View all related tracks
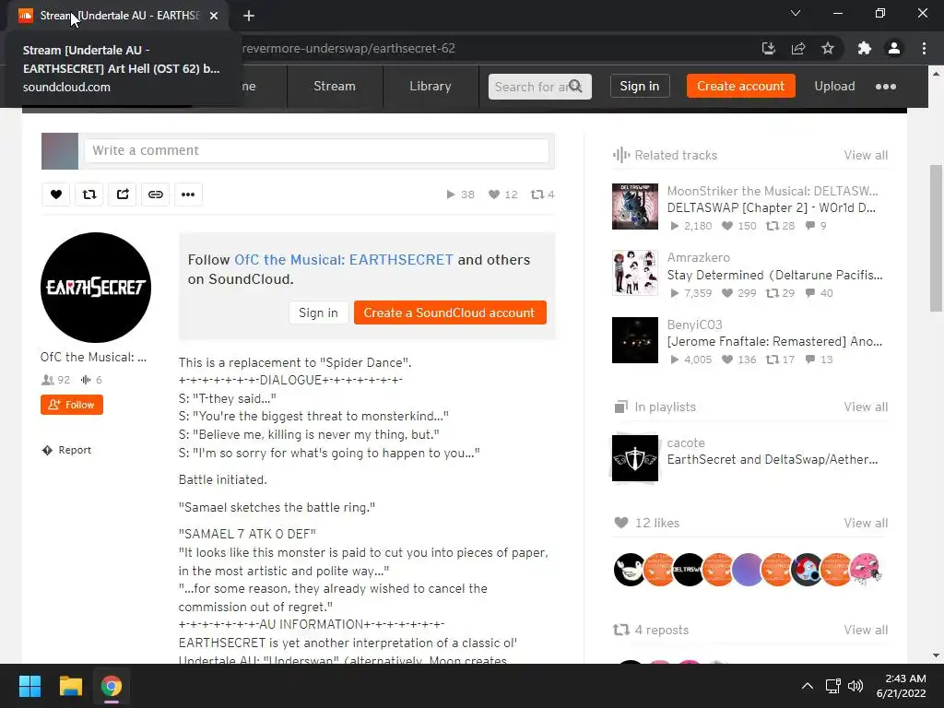944x708 pixels. coord(865,155)
